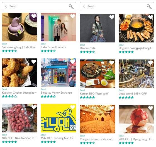Toggle the heart on Lotte World photo
Viewport: 156px width, 147px height.
tap(150, 63)
